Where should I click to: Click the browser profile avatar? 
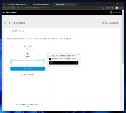(117, 8)
